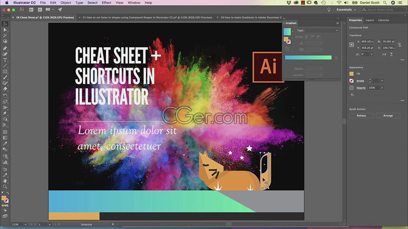The image size is (408, 229).
Task: Open the fx effects menu icon
Action: tap(352, 95)
